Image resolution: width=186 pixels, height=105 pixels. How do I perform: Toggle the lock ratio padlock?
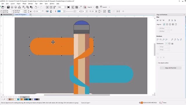(31, 11)
